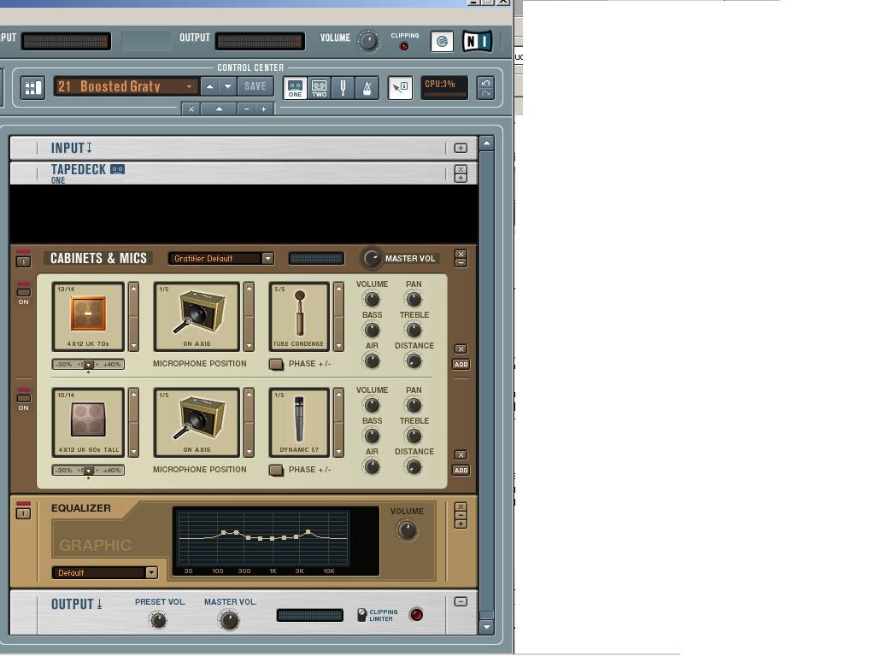Screen dimensions: 875x656
Task: Click the size slider under 4x12 UK 70s
Action: click(x=88, y=364)
